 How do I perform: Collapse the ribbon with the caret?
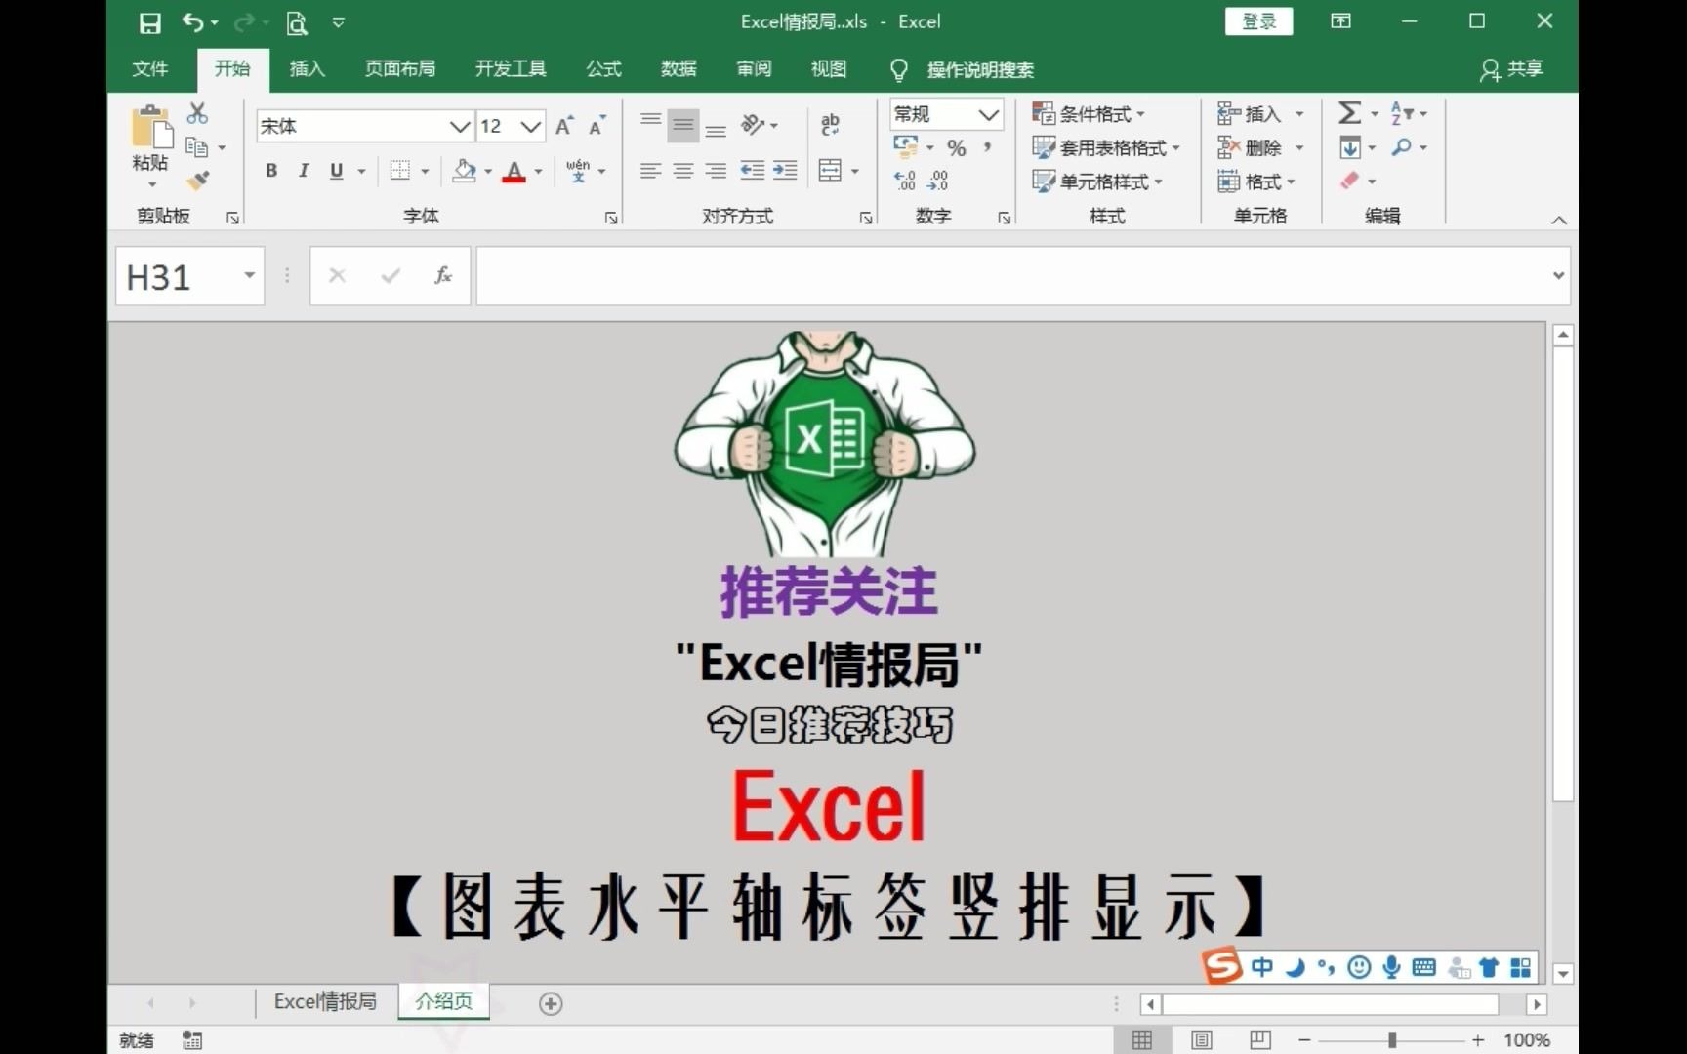tap(1559, 220)
